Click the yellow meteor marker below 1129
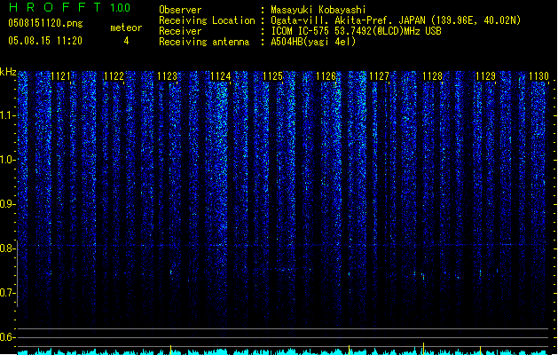 pyautogui.click(x=481, y=350)
